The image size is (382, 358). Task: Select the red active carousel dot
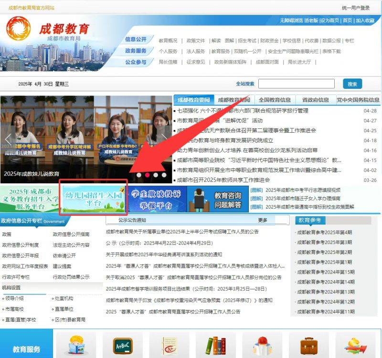click(148, 175)
